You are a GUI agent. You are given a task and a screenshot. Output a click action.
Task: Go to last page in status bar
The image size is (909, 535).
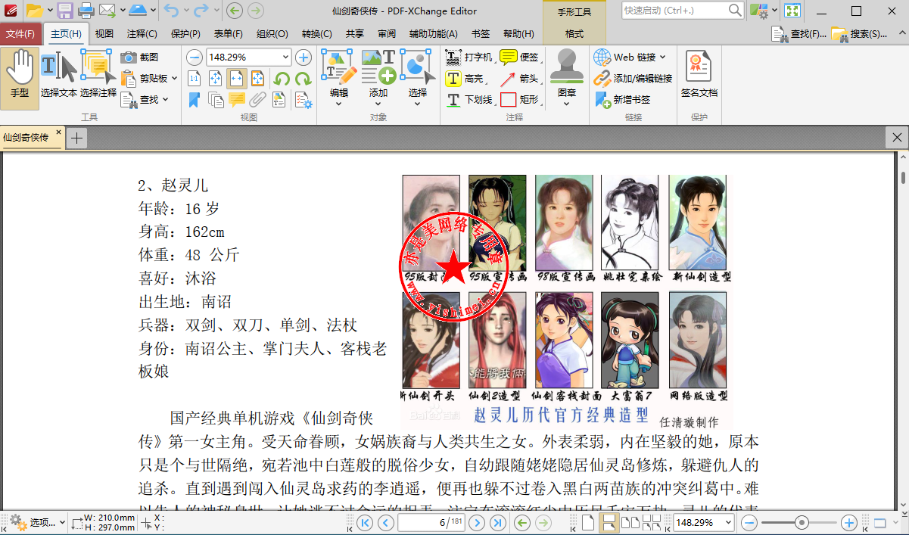point(498,522)
